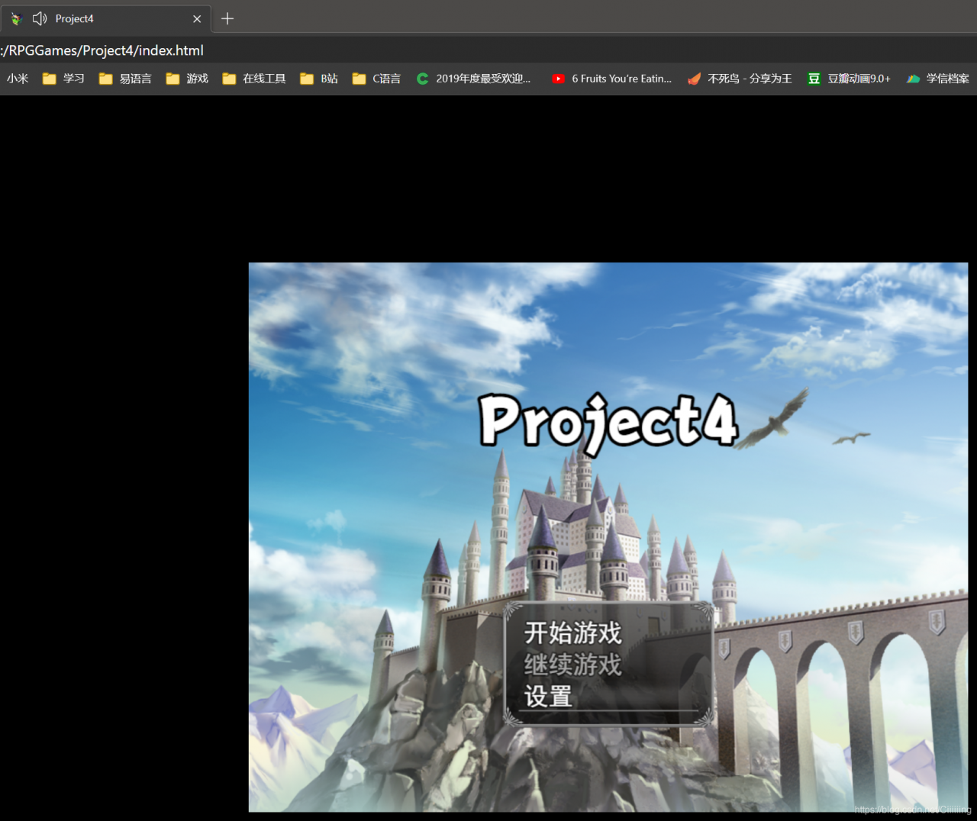Open the 小米 bookmark
The width and height of the screenshot is (977, 821).
(x=18, y=79)
